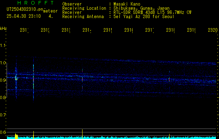Click the Receiving Location label
Screen dimensions: 219x139
pos(84,8)
